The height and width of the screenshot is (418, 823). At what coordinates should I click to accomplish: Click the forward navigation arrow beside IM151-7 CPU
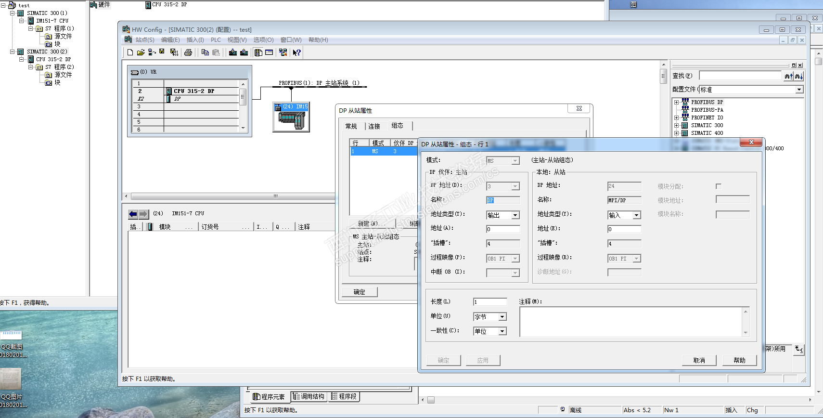click(x=143, y=214)
